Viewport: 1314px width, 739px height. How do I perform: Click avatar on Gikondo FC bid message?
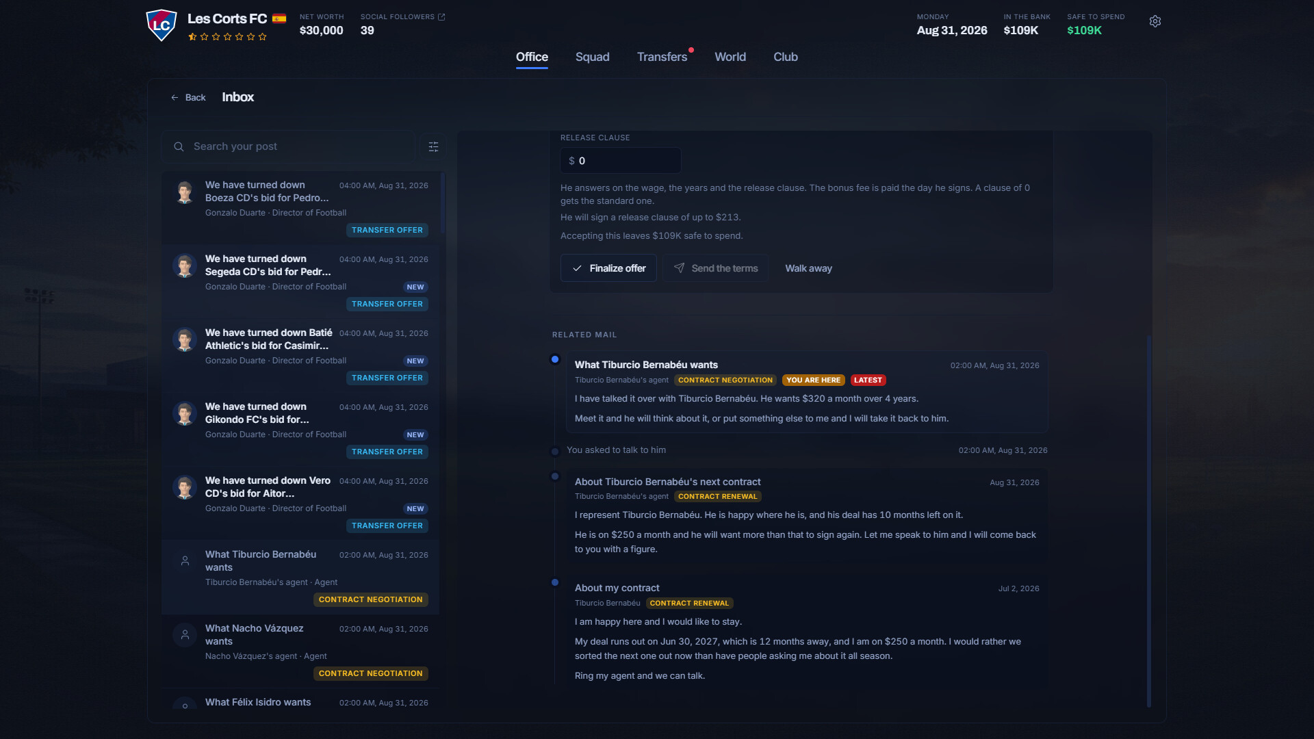coord(184,414)
